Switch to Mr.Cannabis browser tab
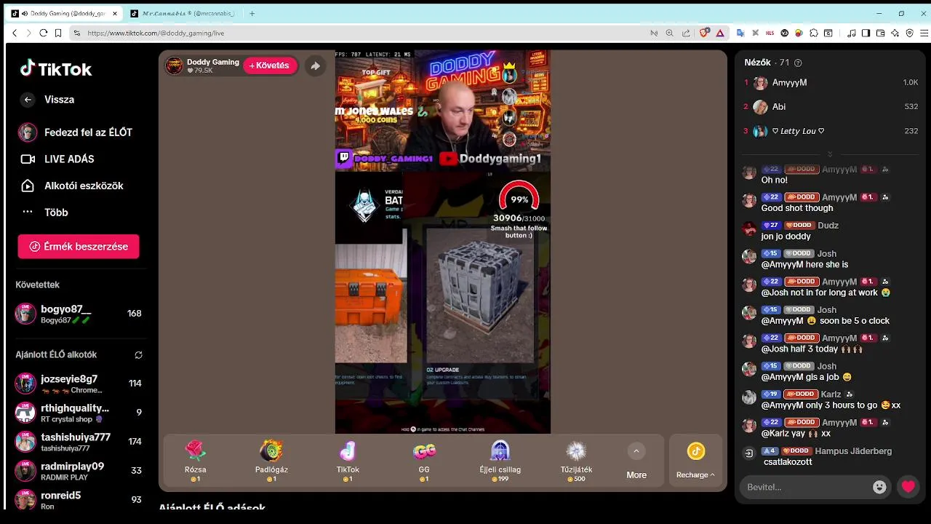931x524 pixels. pyautogui.click(x=183, y=13)
